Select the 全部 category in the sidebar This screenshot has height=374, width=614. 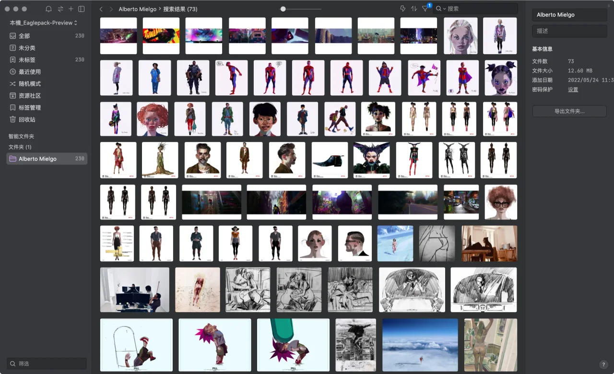[x=47, y=36]
